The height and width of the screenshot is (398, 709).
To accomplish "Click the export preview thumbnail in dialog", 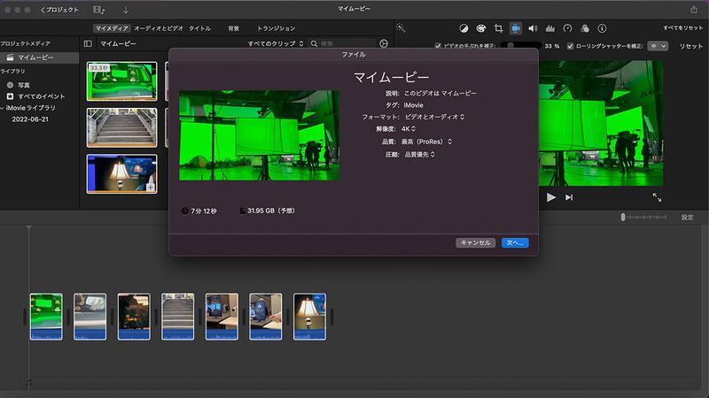I will (x=259, y=135).
